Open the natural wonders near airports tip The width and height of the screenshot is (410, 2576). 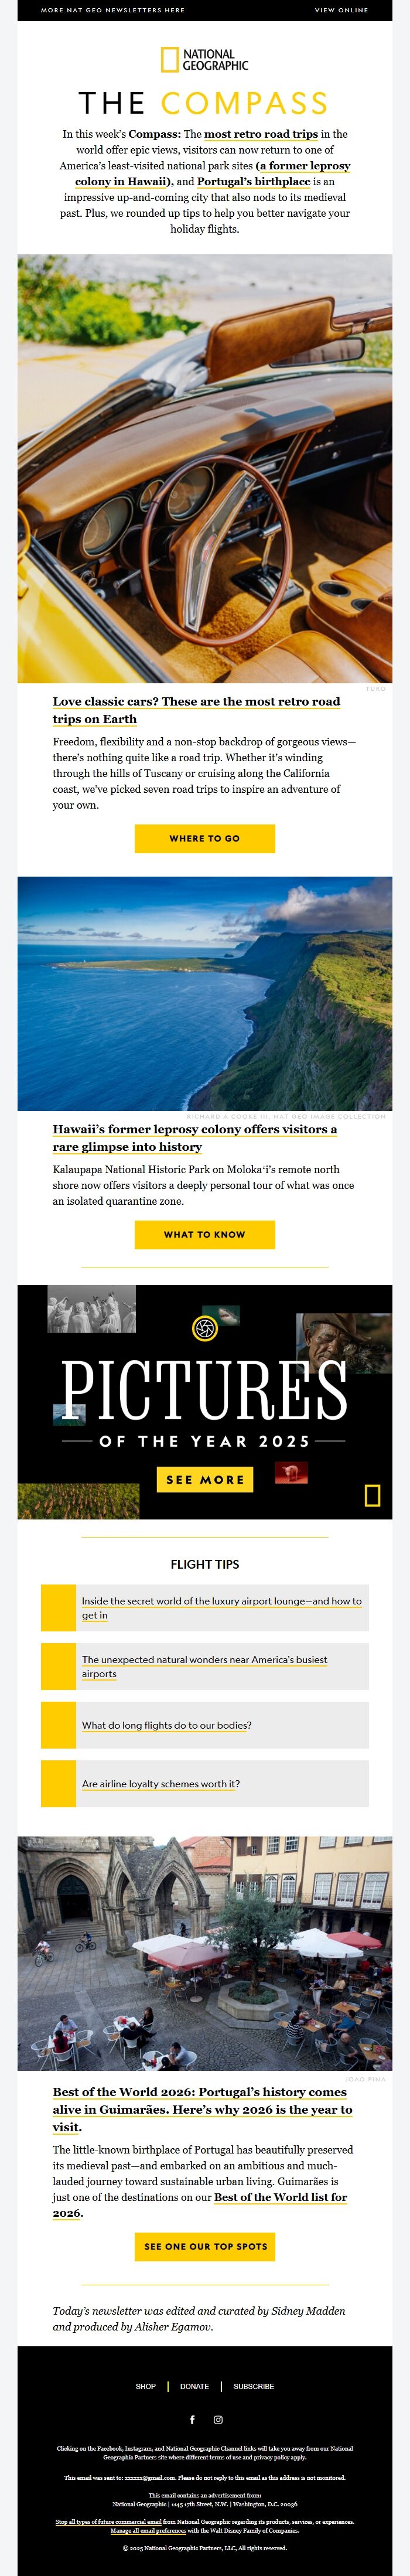click(204, 1666)
